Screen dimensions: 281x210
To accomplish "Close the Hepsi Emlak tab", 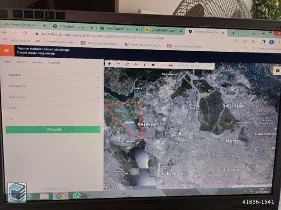I will [x=44, y=26].
